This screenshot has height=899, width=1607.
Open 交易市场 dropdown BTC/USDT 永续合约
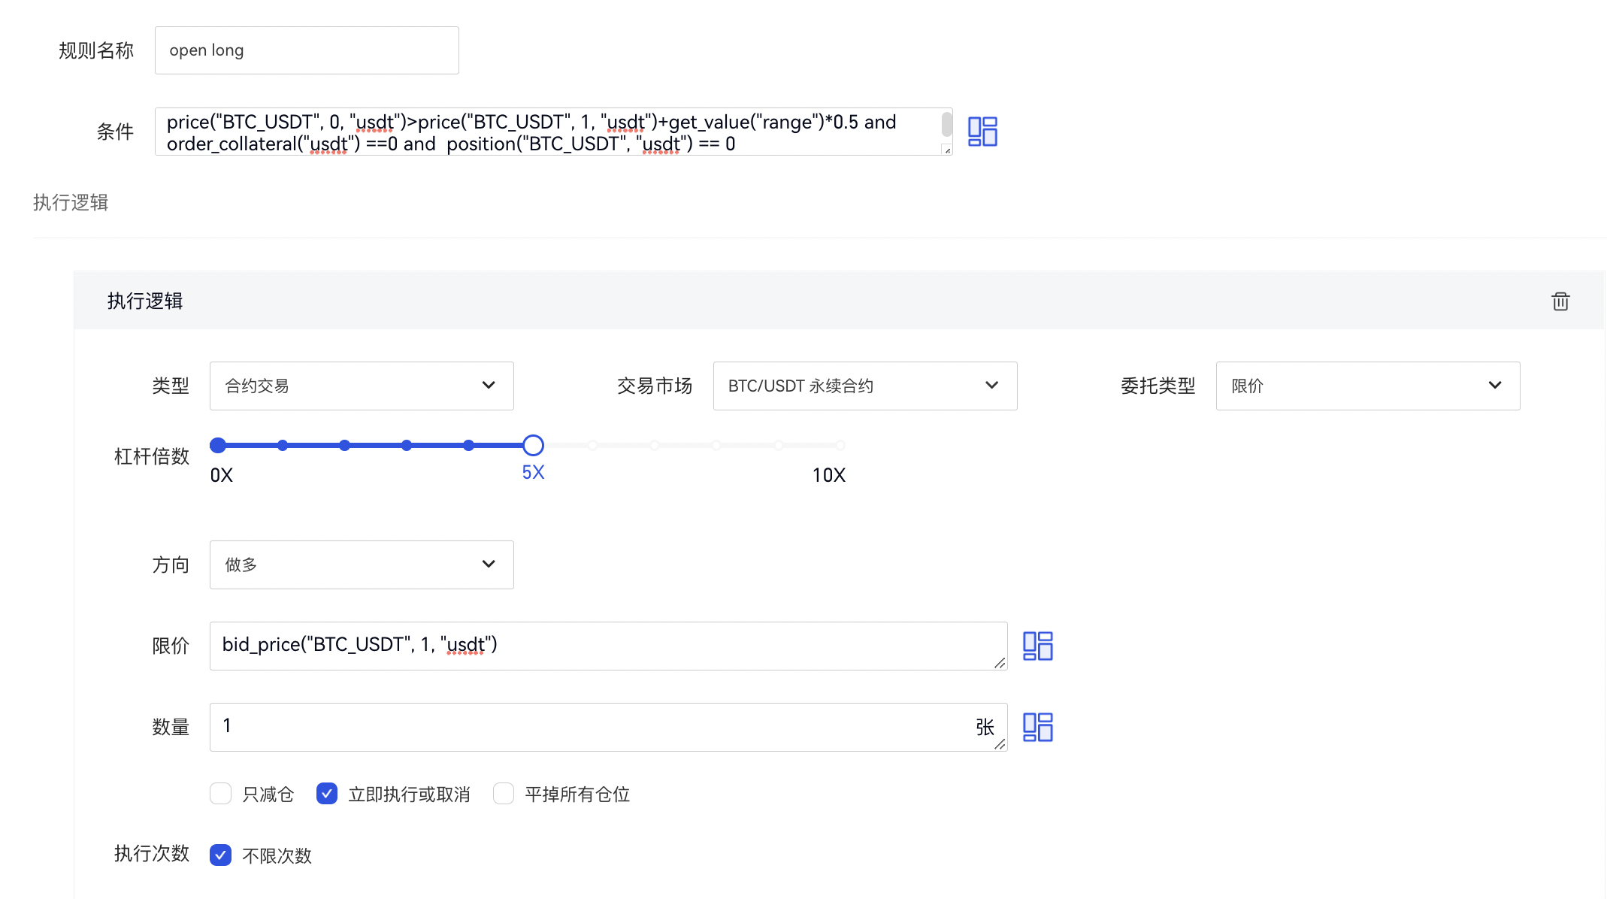(864, 386)
